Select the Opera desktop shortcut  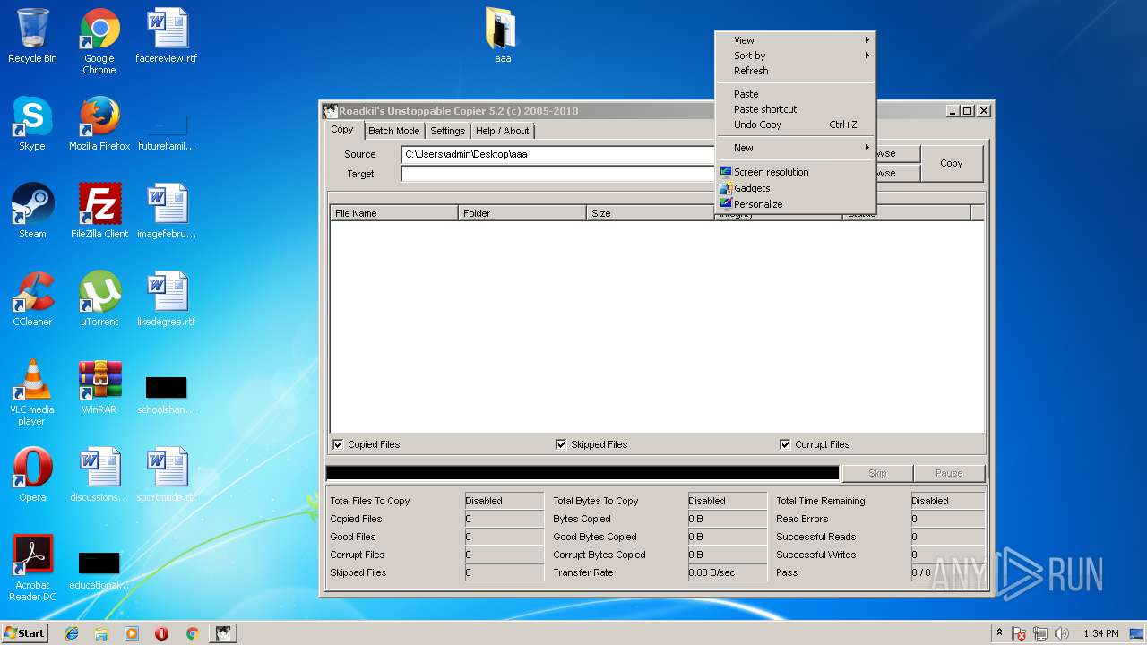pyautogui.click(x=32, y=475)
